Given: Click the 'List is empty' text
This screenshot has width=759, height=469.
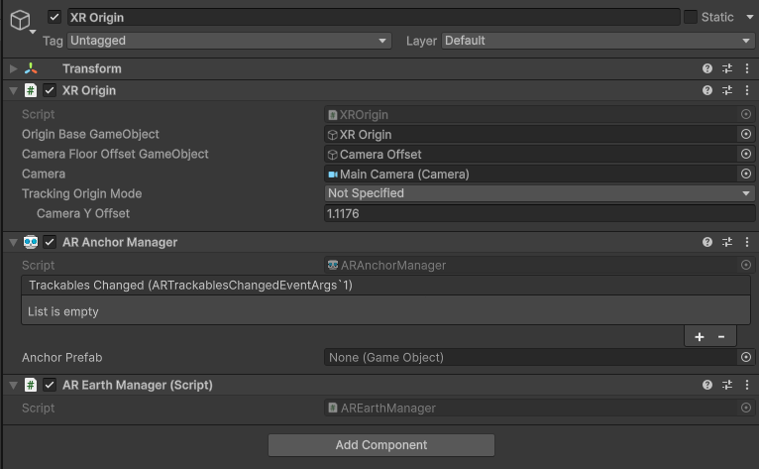Looking at the screenshot, I should 63,311.
